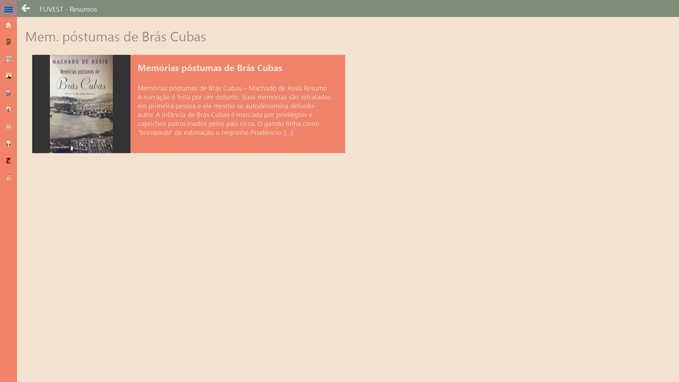Open the hamburger navigation menu
The height and width of the screenshot is (382, 679).
click(8, 9)
